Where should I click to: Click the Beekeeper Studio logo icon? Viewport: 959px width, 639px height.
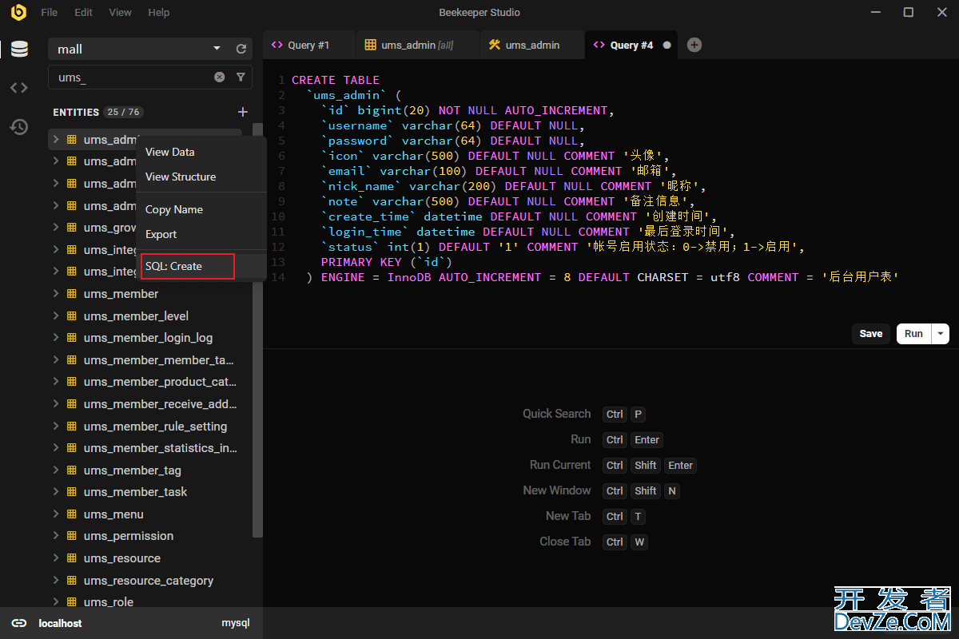(18, 12)
